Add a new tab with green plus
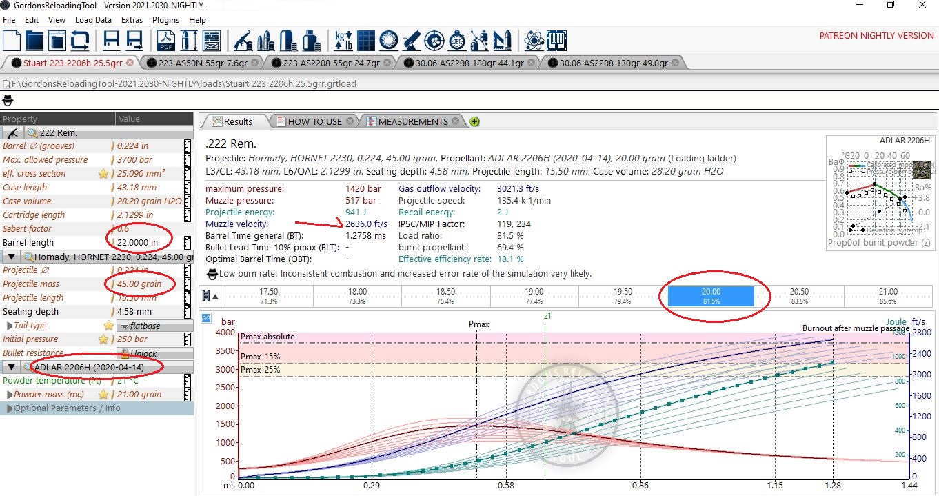 point(474,121)
